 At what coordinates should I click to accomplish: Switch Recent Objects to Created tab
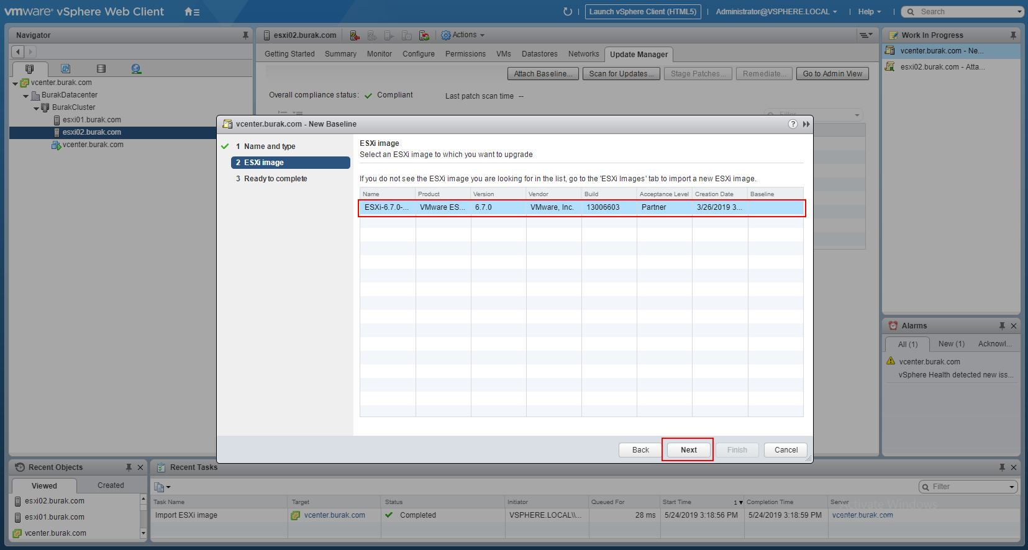pos(111,485)
